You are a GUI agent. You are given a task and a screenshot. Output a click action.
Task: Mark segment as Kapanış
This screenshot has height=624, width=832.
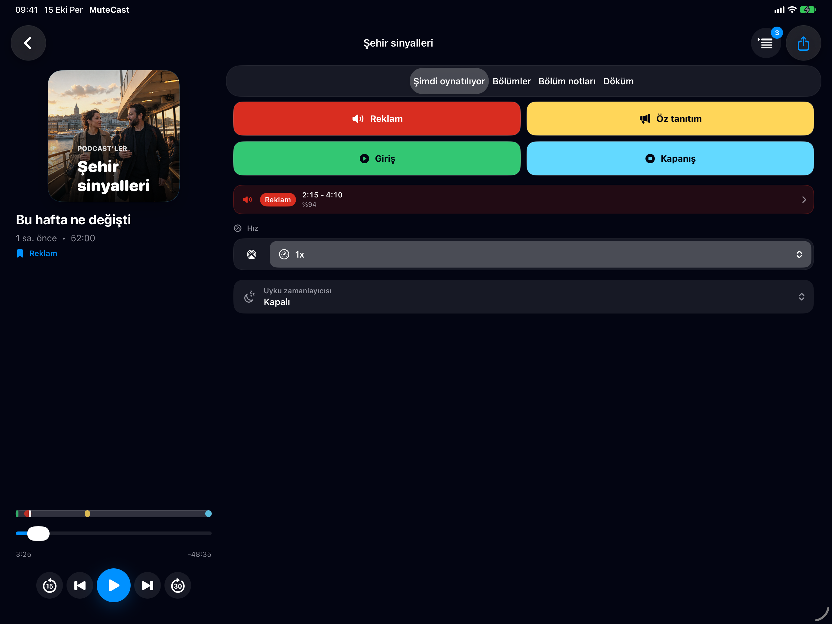[x=670, y=158]
